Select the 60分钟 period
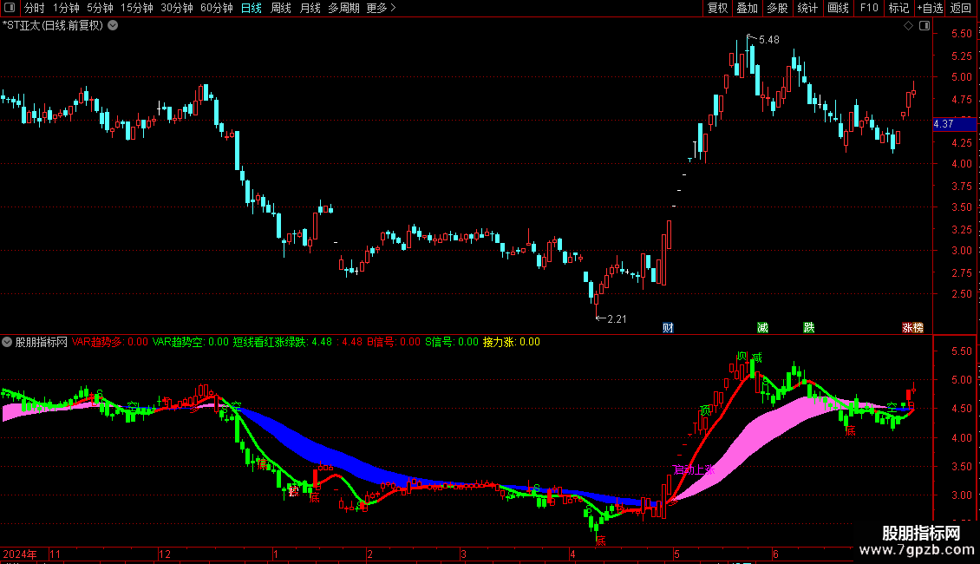980x564 pixels. pos(217,8)
